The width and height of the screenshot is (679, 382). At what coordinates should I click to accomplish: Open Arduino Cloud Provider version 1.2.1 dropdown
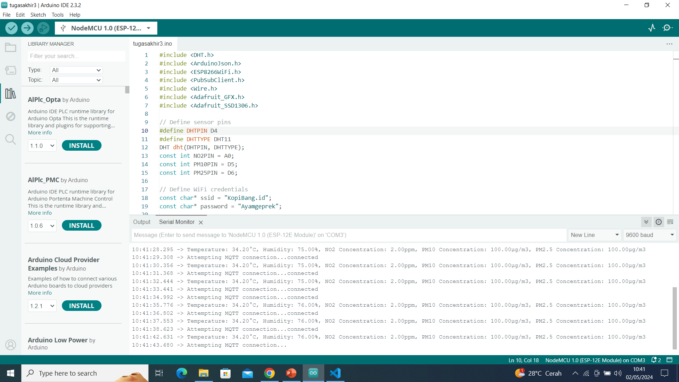pos(42,306)
